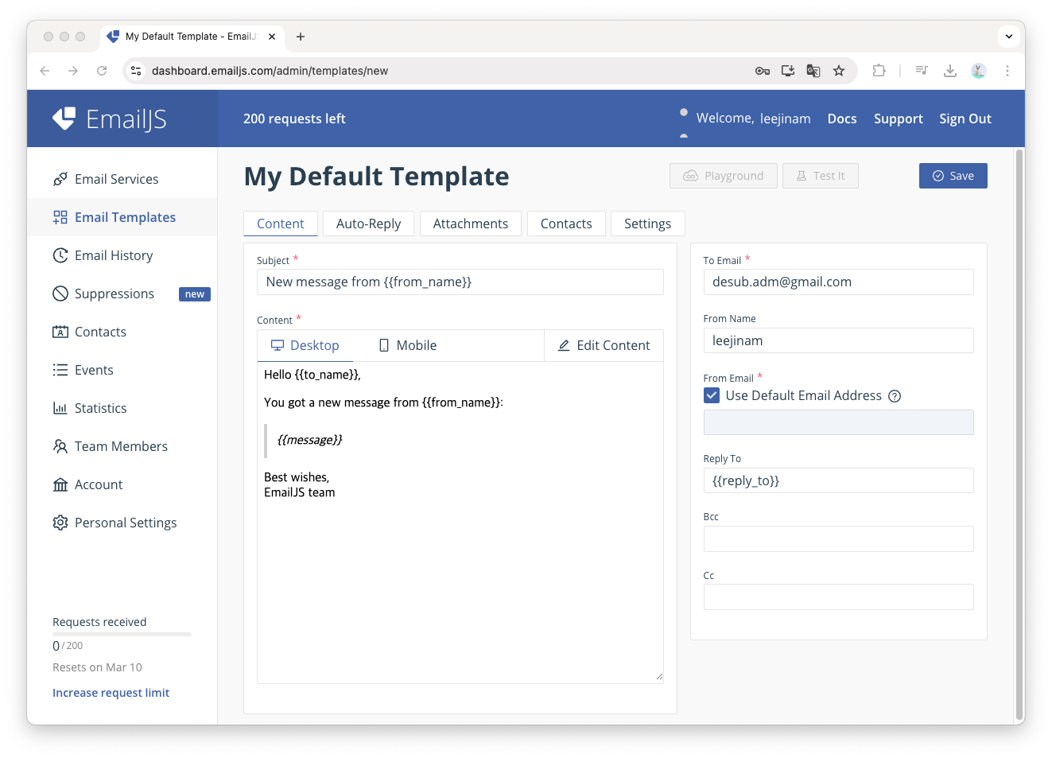Click the Reply To field

pyautogui.click(x=839, y=480)
